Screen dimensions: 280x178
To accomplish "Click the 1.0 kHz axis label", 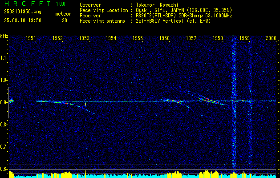I will pos(4,80).
